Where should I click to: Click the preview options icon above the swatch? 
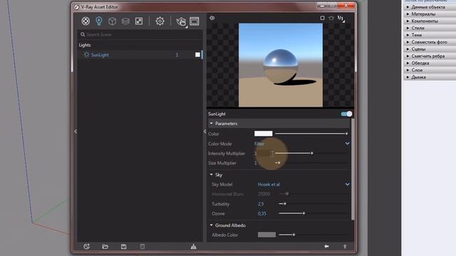point(212,18)
